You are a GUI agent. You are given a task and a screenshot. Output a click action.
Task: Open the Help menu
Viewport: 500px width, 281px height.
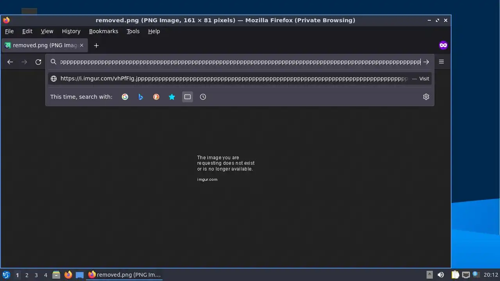pos(154,31)
